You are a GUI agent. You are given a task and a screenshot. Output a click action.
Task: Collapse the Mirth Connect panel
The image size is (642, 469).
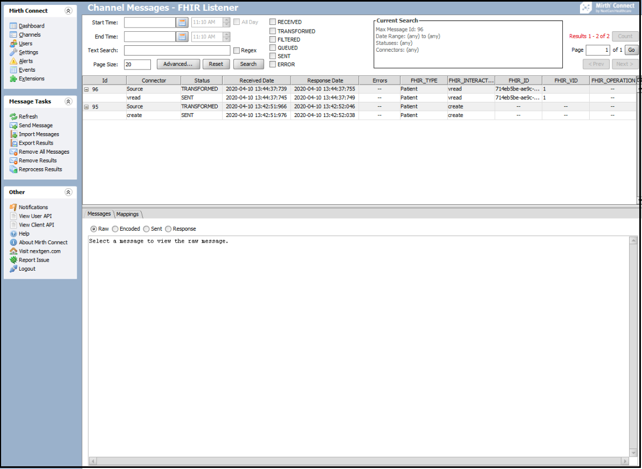68,11
